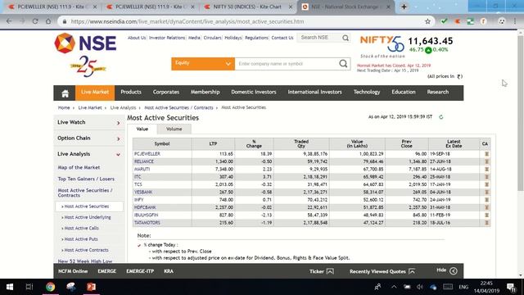Open corporate action icon for MARUTI row
524x295 pixels.
pyautogui.click(x=486, y=170)
